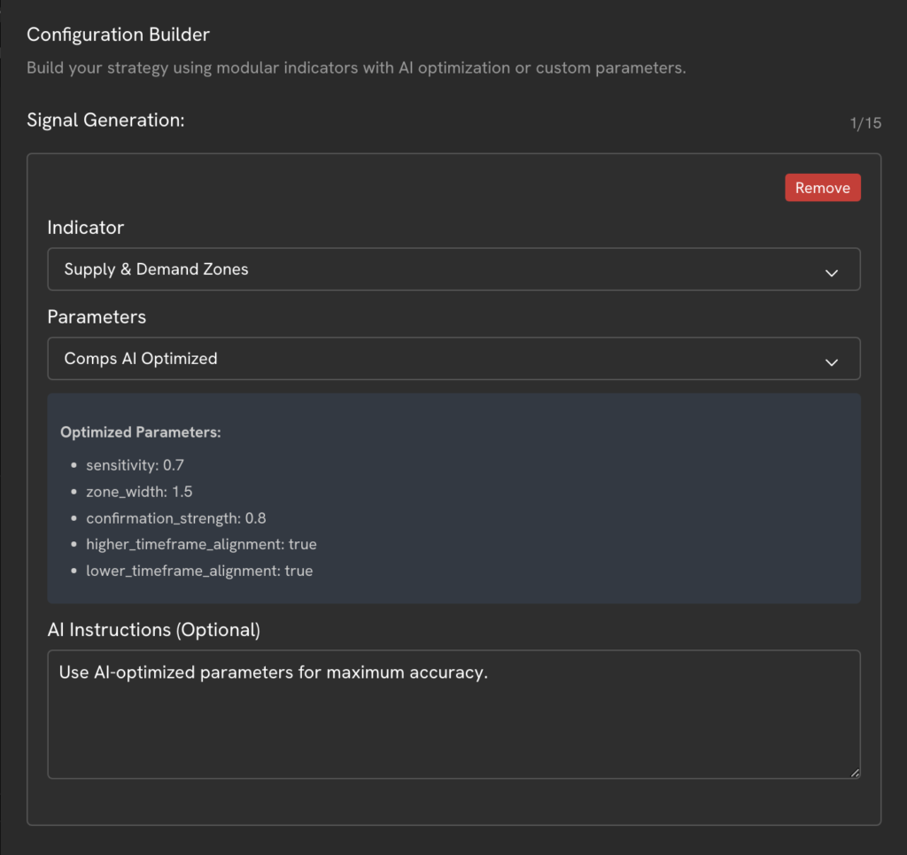Viewport: 907px width, 855px height.
Task: Click the chevron arrow in the Parameters dropdown
Action: click(x=831, y=362)
